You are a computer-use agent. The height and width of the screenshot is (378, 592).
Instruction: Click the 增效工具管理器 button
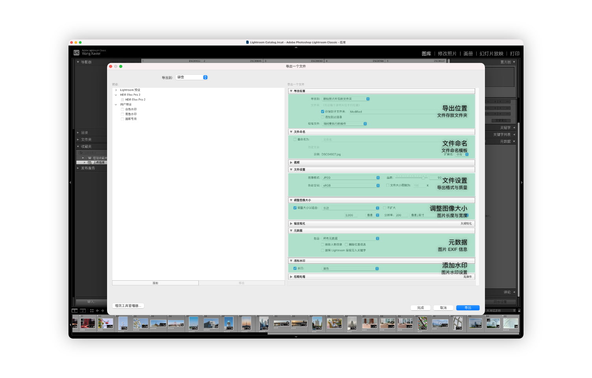pyautogui.click(x=128, y=306)
